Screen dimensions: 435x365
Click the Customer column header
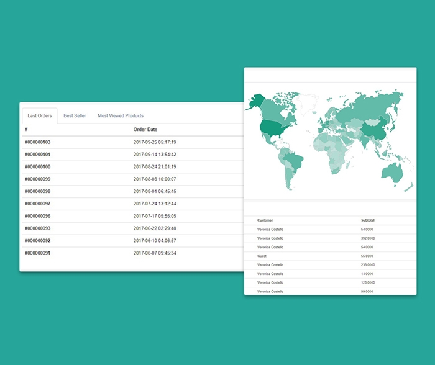(265, 220)
